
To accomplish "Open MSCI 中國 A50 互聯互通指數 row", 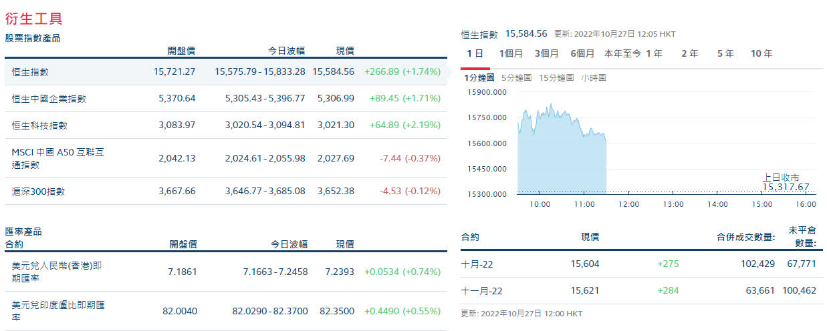I will point(226,158).
